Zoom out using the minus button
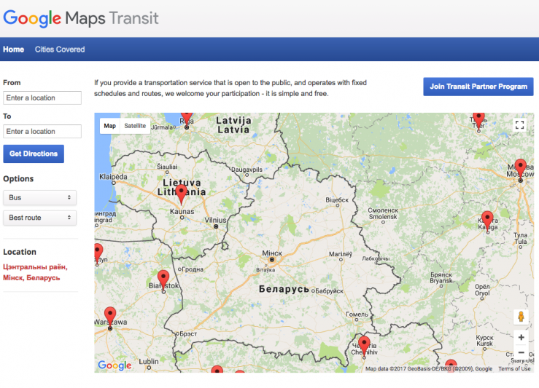 tap(520, 353)
